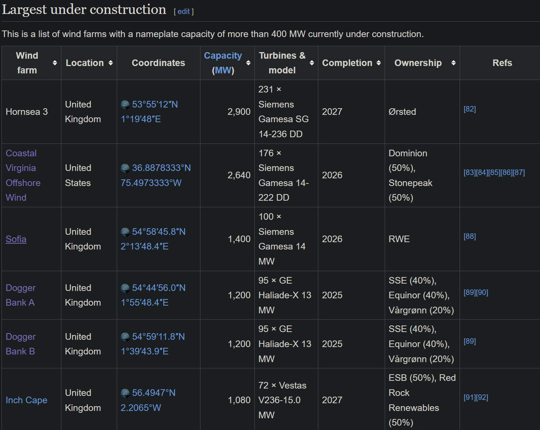
Task: Click the sort arrows beside Capacity (MW)
Action: pyautogui.click(x=248, y=63)
